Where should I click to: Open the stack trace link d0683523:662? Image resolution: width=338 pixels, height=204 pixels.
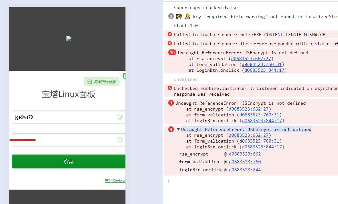tap(245, 154)
